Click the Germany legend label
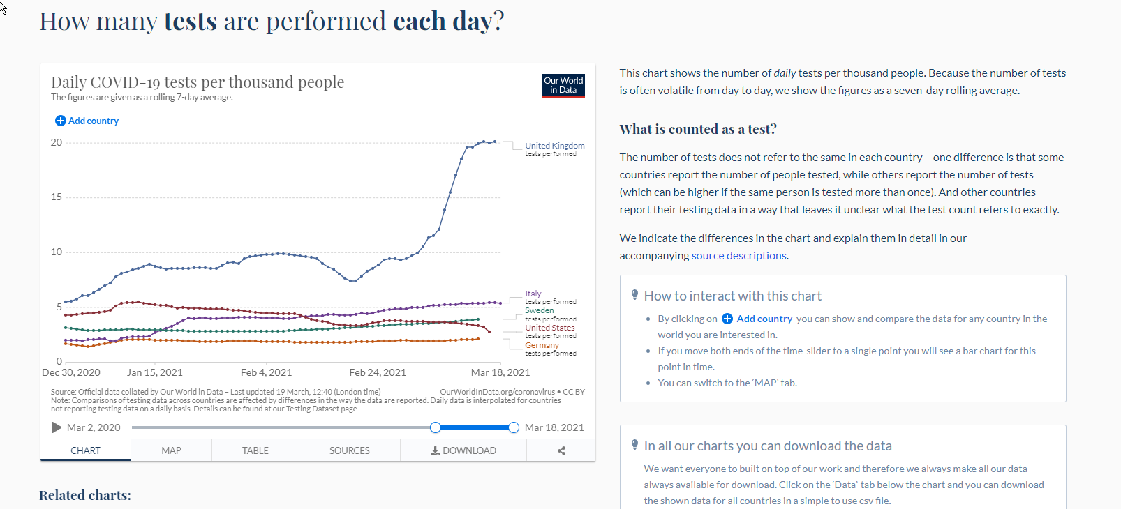This screenshot has width=1121, height=509. pyautogui.click(x=542, y=345)
